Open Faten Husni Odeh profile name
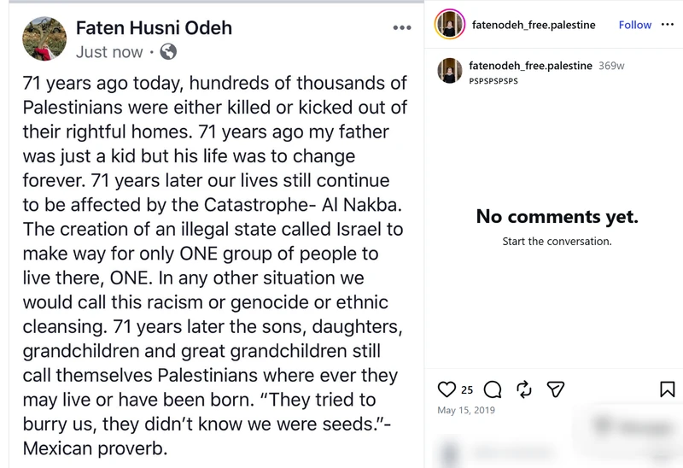Viewport: 683px width, 468px height. point(154,28)
